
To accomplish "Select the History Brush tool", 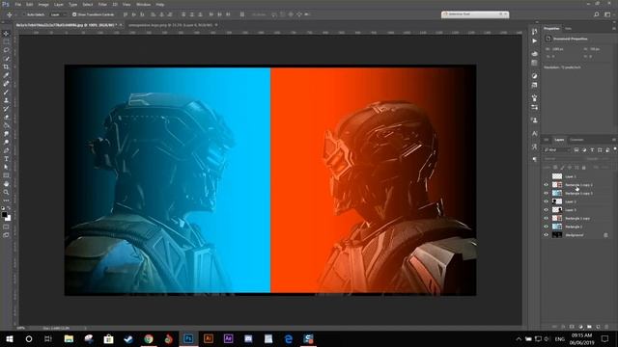I will click(x=6, y=109).
